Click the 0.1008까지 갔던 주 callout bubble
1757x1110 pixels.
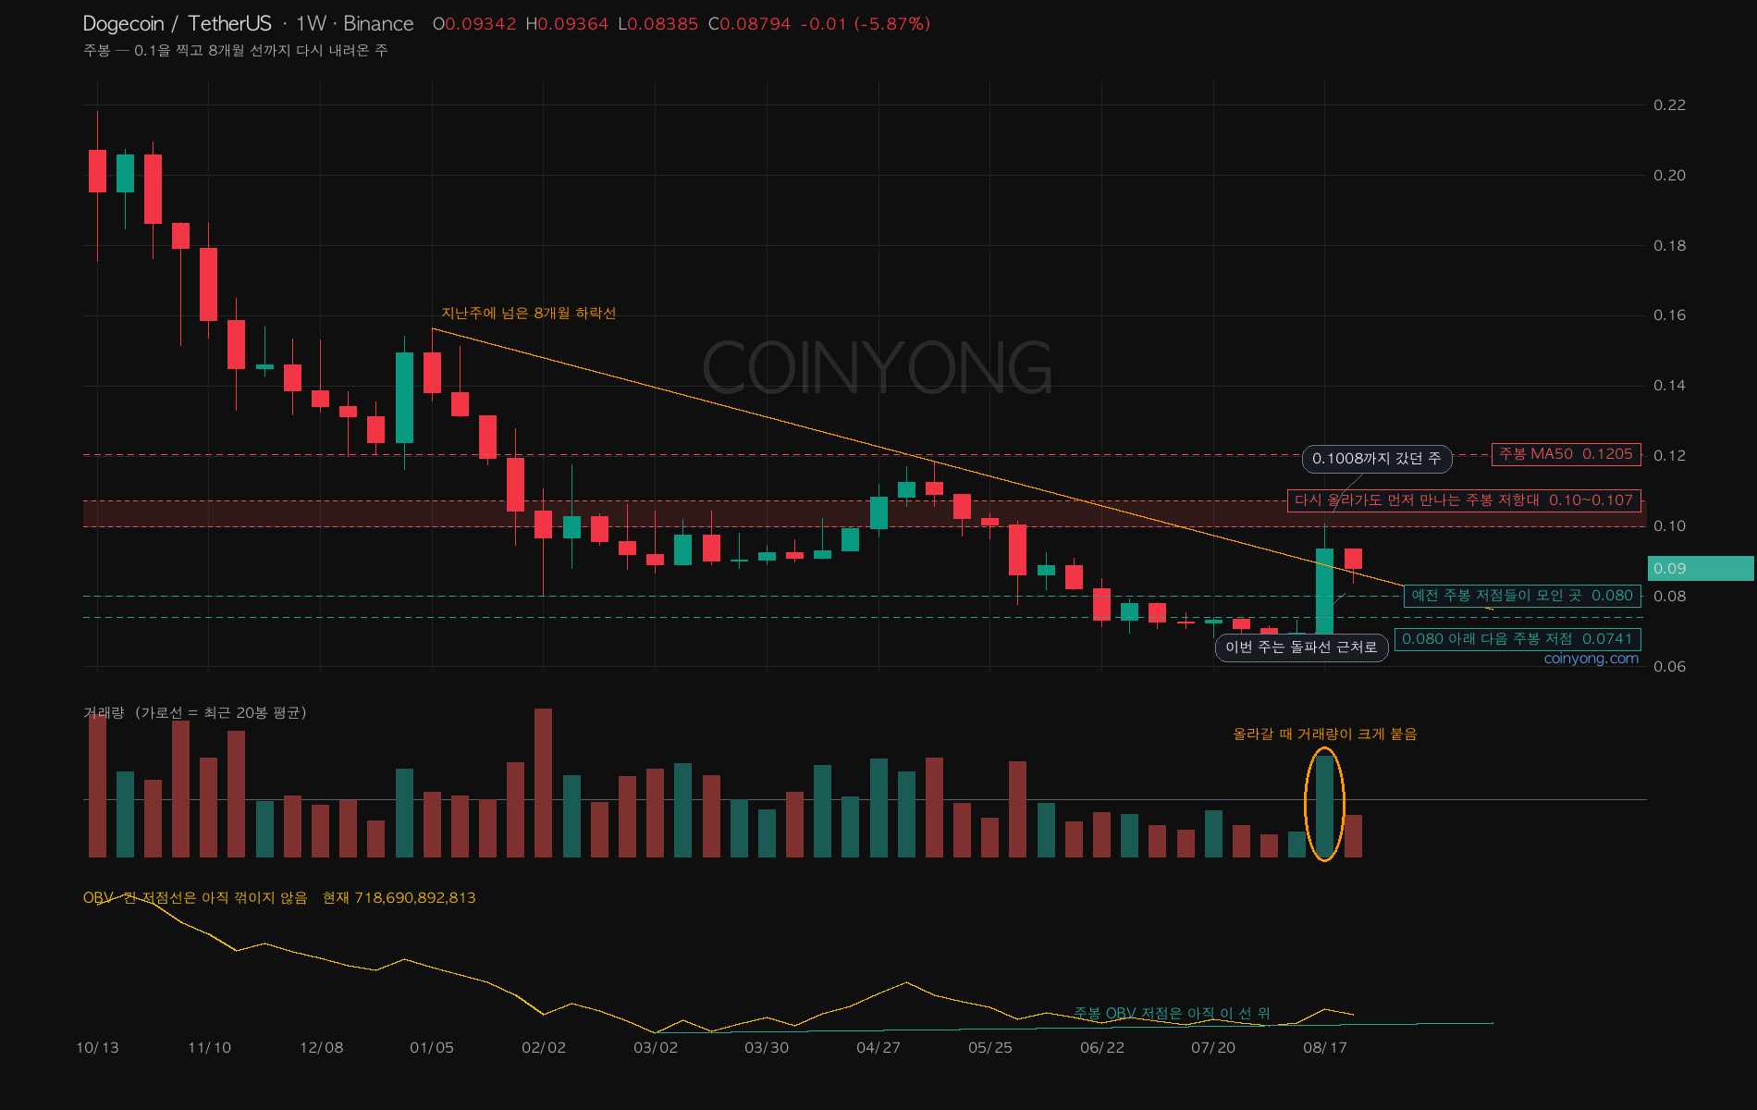1376,459
